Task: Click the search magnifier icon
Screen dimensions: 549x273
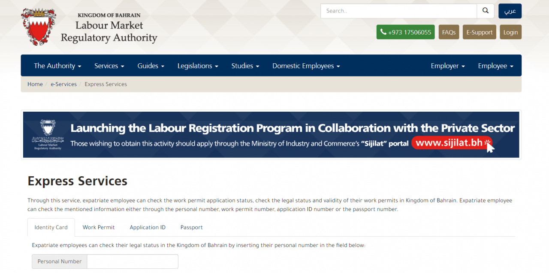Action: coord(485,11)
